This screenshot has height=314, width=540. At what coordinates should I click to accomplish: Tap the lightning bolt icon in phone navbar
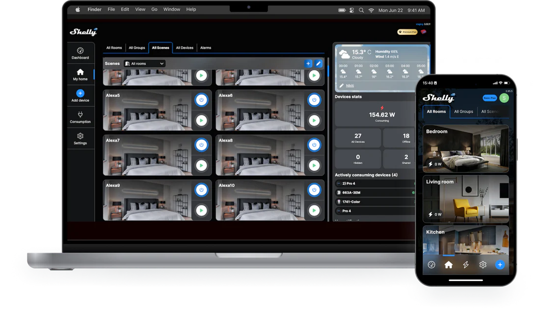(x=466, y=265)
